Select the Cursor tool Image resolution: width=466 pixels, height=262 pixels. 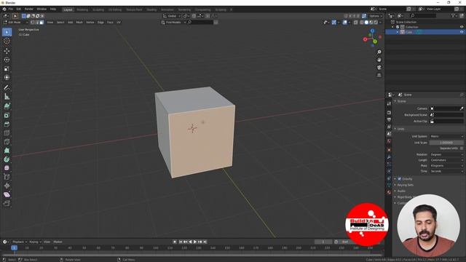(x=7, y=41)
